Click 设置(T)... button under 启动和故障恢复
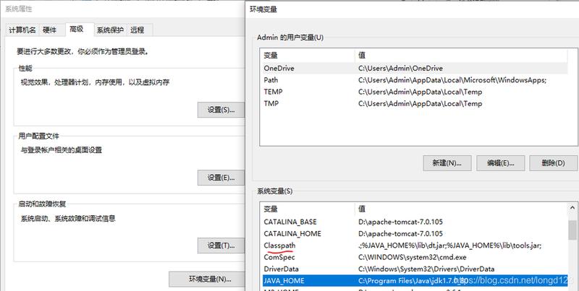 click(221, 246)
